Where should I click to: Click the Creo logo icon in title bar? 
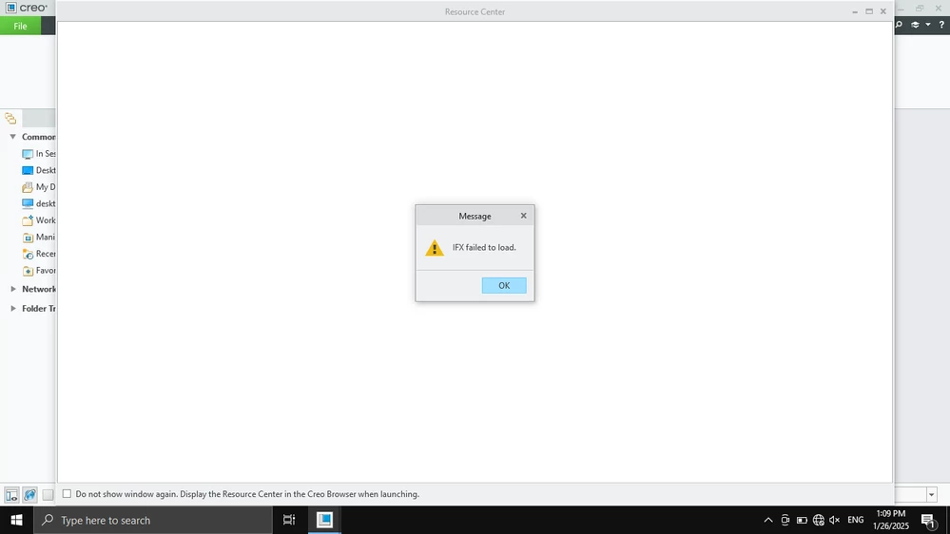point(10,8)
